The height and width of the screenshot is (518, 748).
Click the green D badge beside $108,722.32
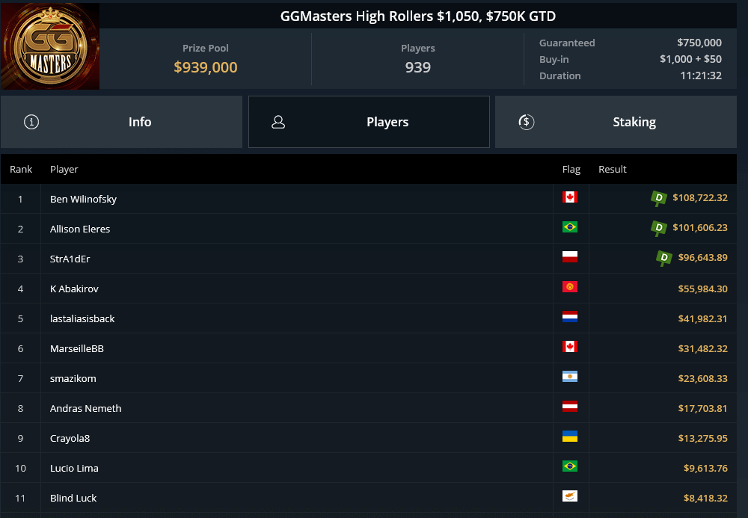pyautogui.click(x=657, y=198)
